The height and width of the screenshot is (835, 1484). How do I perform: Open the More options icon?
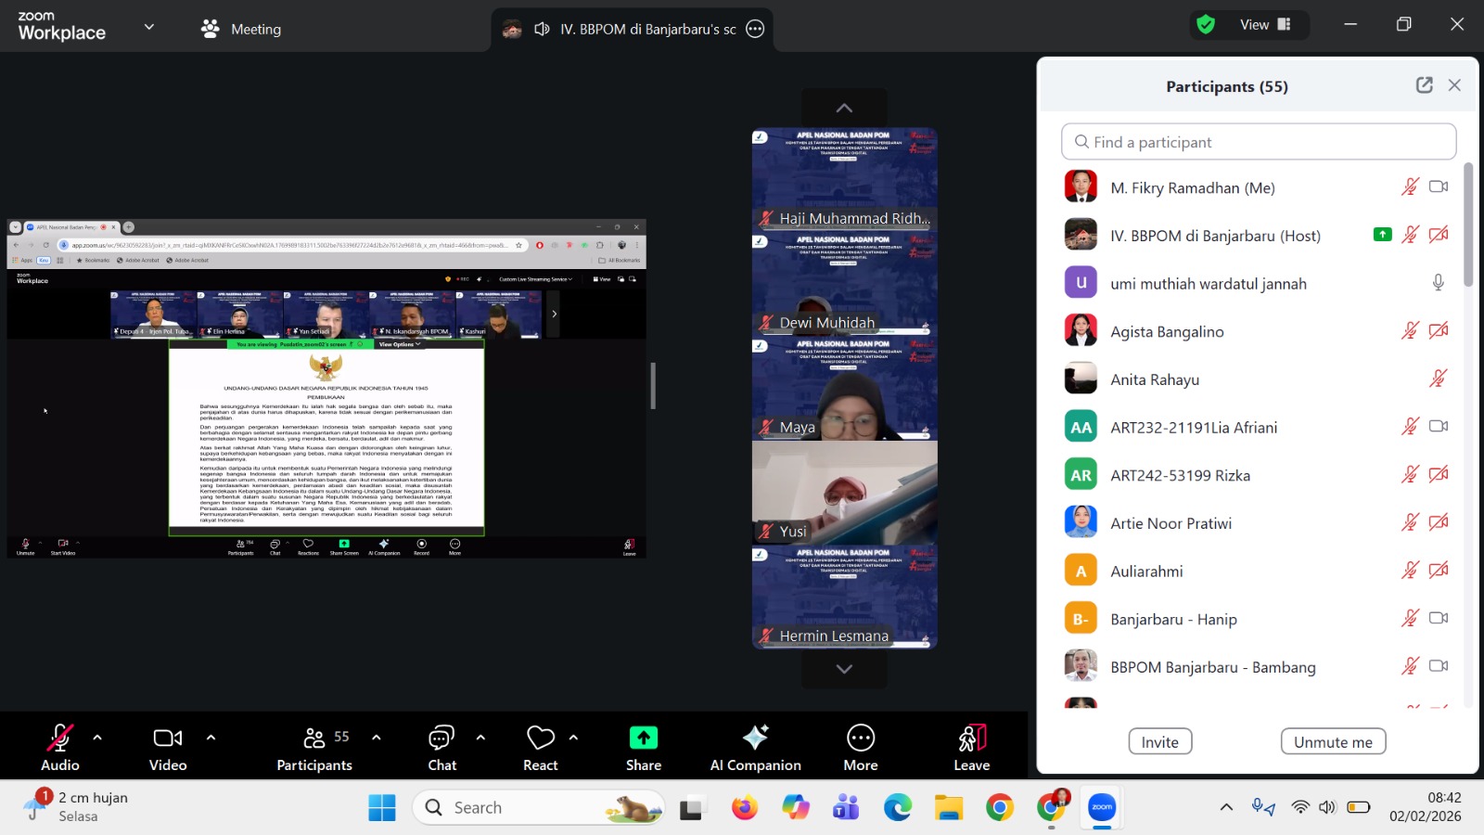[x=860, y=739]
